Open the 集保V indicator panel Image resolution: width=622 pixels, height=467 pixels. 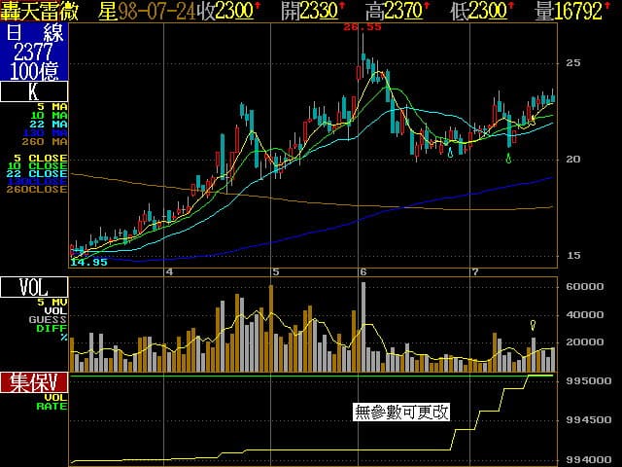pos(34,382)
